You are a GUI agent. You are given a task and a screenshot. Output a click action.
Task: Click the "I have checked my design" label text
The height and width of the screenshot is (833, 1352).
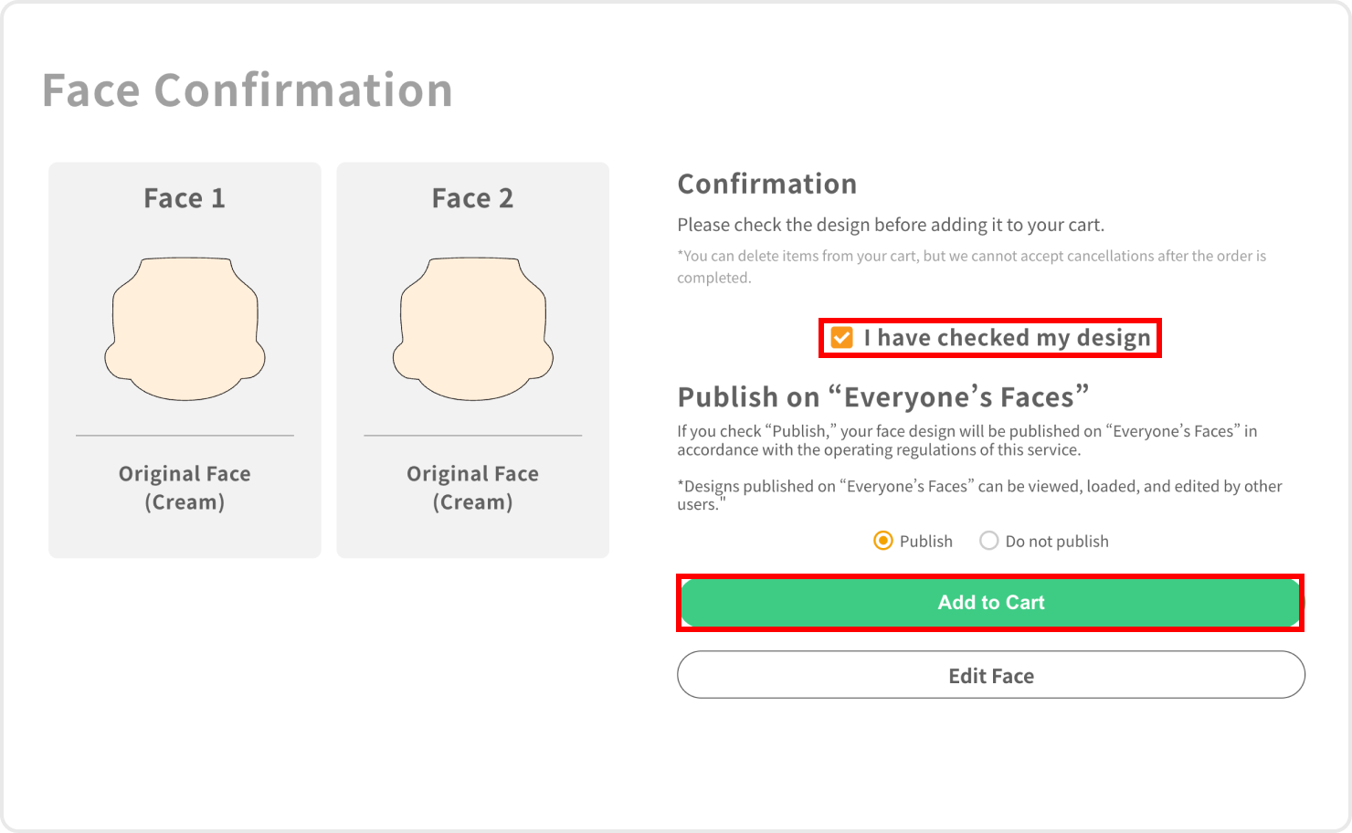click(1007, 338)
